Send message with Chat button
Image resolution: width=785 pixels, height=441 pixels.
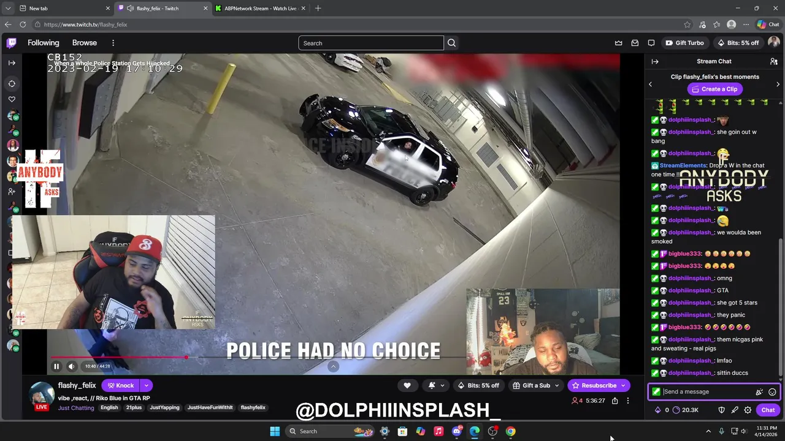click(768, 410)
